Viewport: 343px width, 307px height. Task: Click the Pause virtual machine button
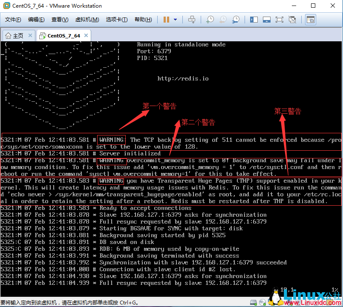166,20
